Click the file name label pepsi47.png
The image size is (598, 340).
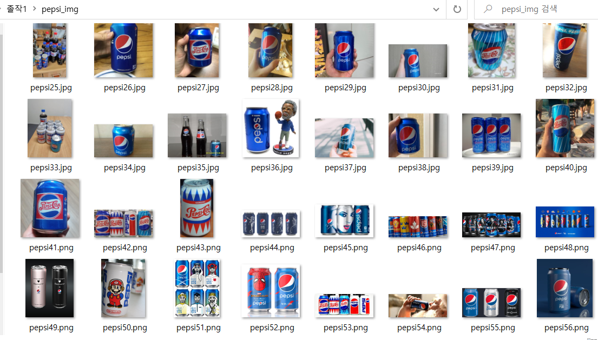point(492,248)
